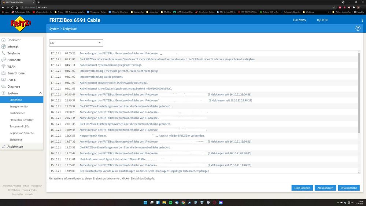This screenshot has height=206, width=366.
Task: Open the Push Service page
Action: click(17, 113)
